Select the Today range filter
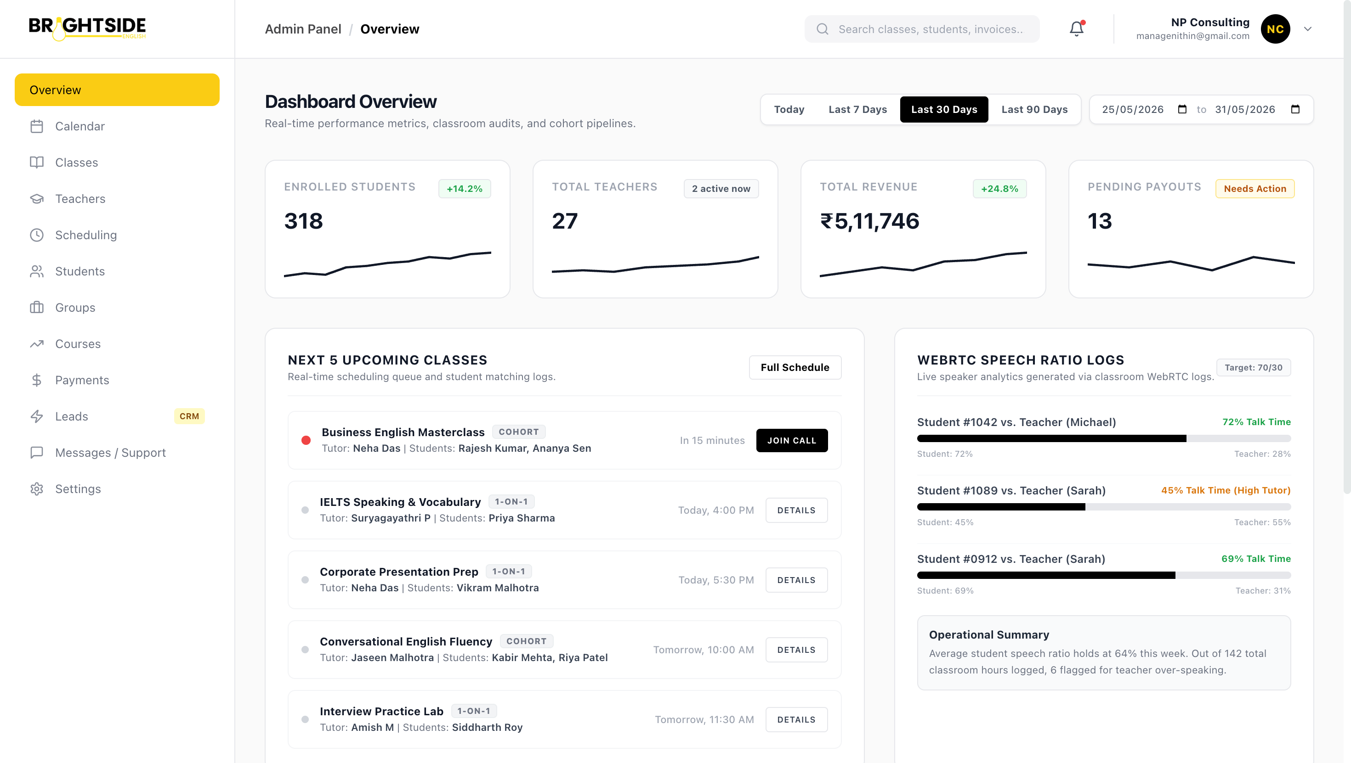Viewport: 1351px width, 763px height. (789, 109)
